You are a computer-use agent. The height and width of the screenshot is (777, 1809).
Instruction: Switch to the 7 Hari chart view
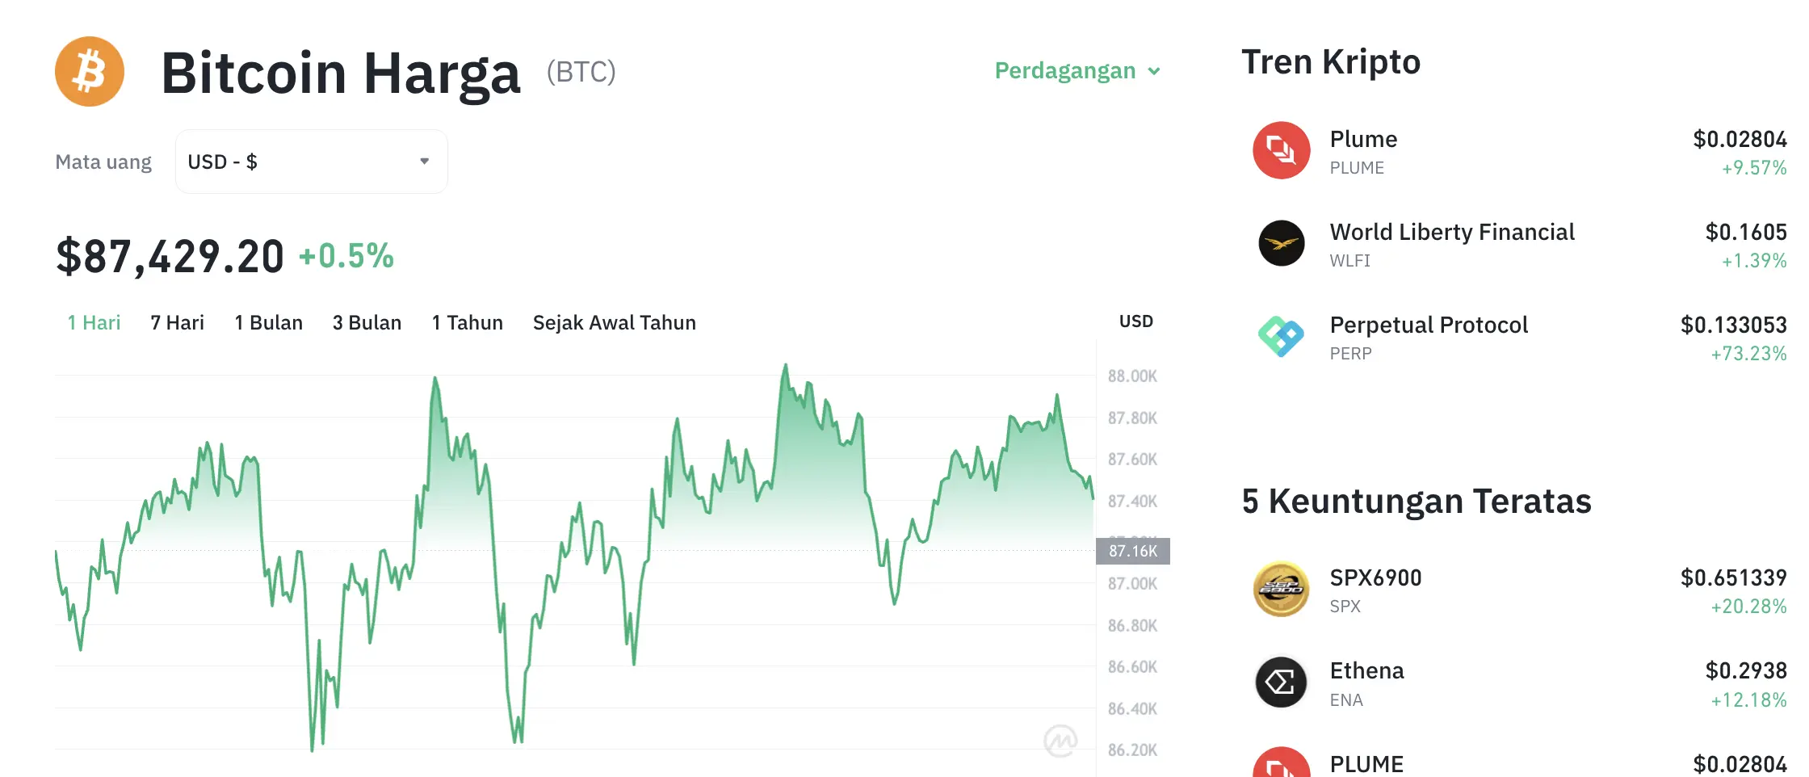pos(176,322)
